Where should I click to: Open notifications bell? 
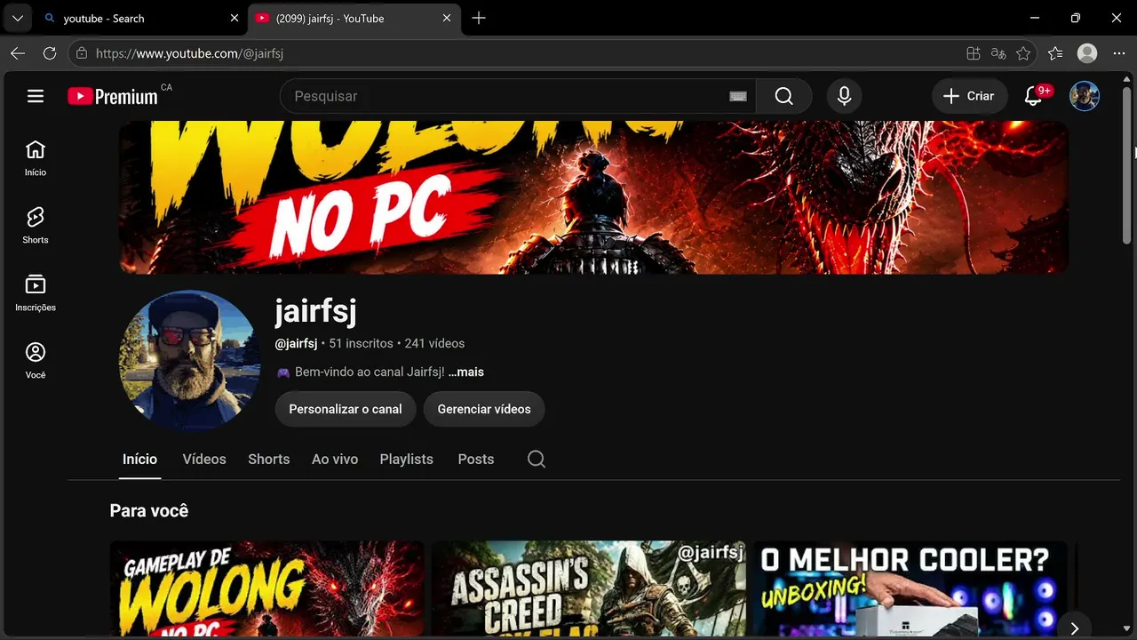pos(1033,96)
